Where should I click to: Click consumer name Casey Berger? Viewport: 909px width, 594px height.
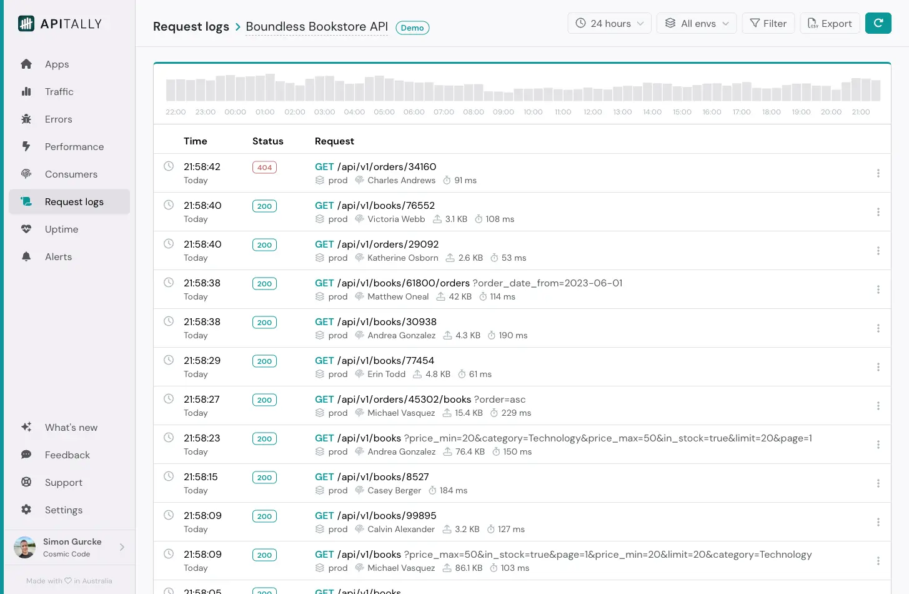(x=394, y=491)
